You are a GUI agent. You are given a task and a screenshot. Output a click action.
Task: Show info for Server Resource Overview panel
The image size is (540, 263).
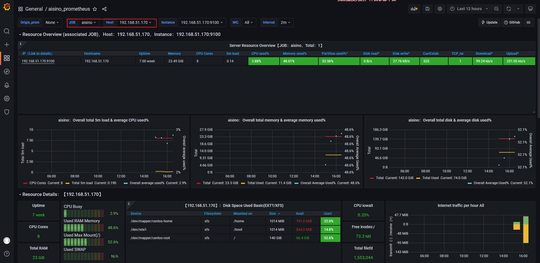click(21, 44)
